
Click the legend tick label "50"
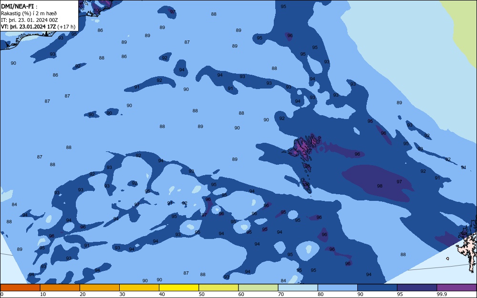pyautogui.click(x=202, y=294)
